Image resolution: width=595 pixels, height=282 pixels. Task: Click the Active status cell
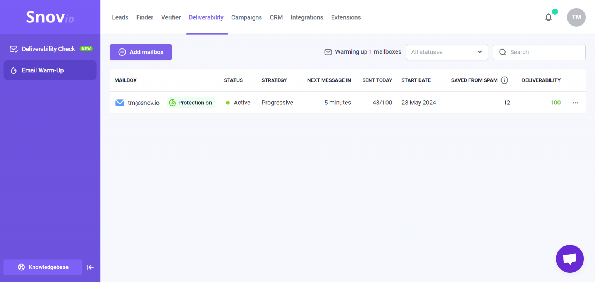tap(238, 103)
